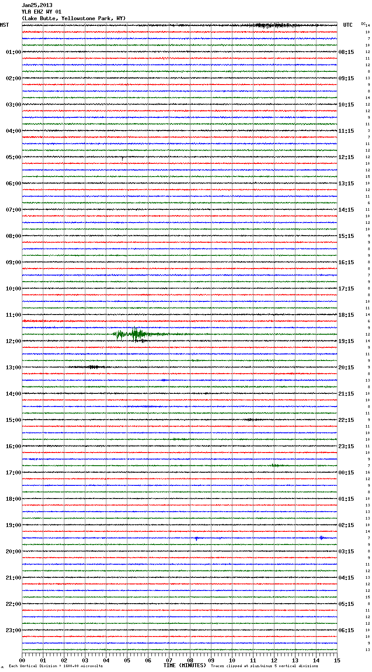Select the 08:00 MST hour label
This screenshot has width=372, height=672.
[x=14, y=236]
